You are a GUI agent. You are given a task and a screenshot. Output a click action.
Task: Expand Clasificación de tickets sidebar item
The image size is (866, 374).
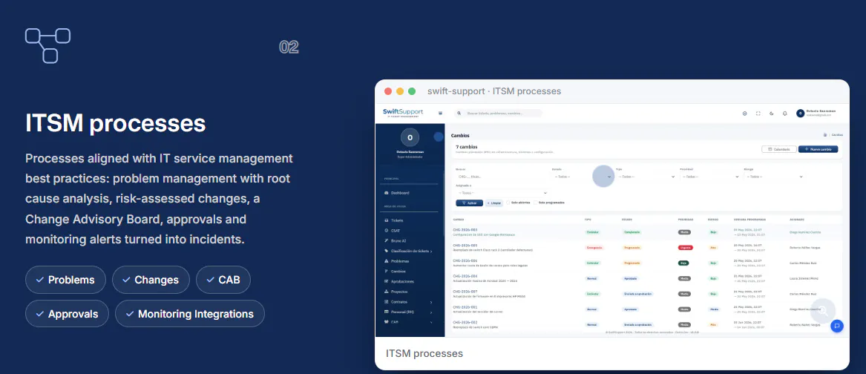409,251
